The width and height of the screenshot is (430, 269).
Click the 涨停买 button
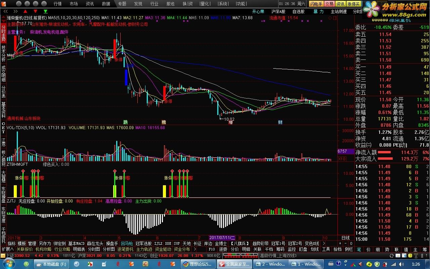(x=353, y=4)
